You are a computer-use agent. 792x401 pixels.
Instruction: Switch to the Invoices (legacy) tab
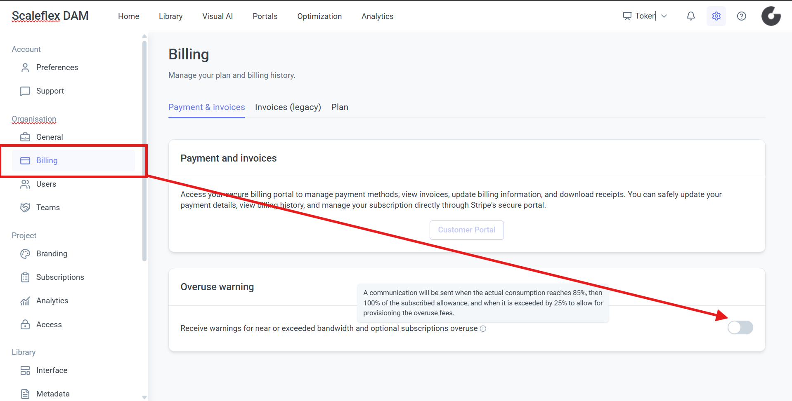tap(288, 107)
